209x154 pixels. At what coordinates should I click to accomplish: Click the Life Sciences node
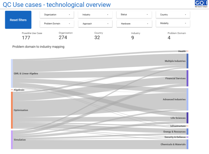[x=187, y=118]
